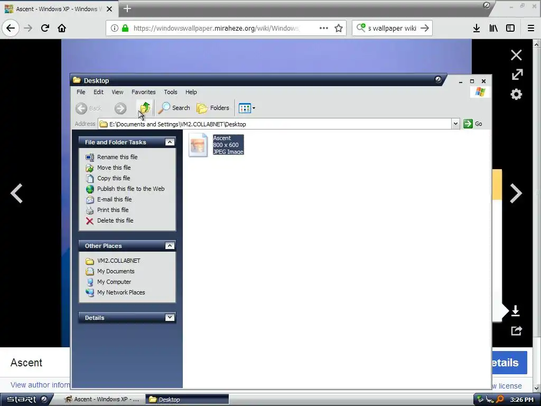
Task: Submit the search with the arrow button
Action: pos(425,28)
